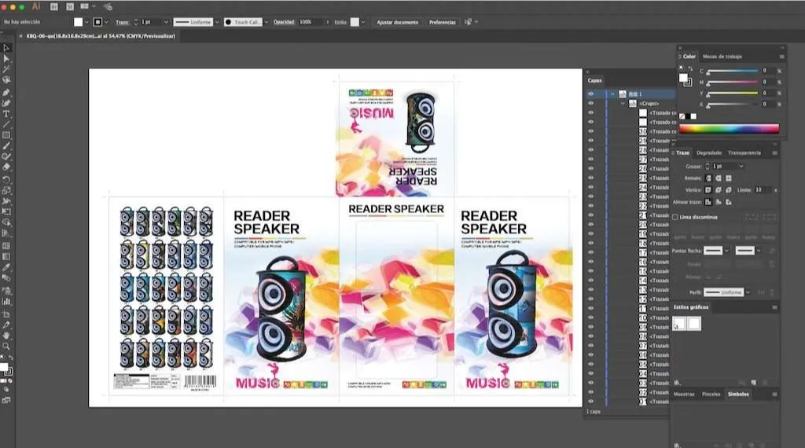Enable the Línea discontinua checkbox

click(x=675, y=217)
